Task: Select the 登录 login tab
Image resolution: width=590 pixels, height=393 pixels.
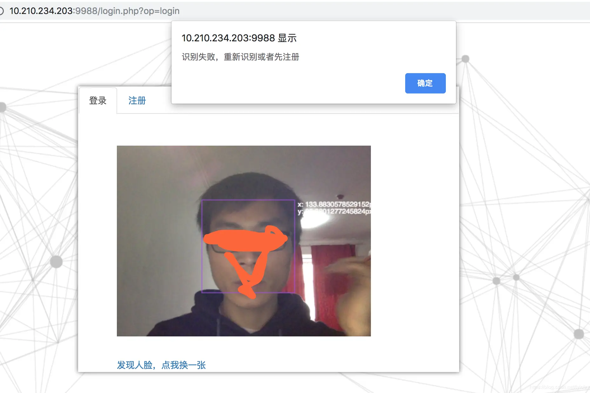Action: [97, 100]
